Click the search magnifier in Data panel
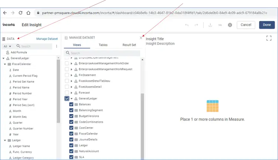The height and width of the screenshot is (160, 278). (x=18, y=46)
